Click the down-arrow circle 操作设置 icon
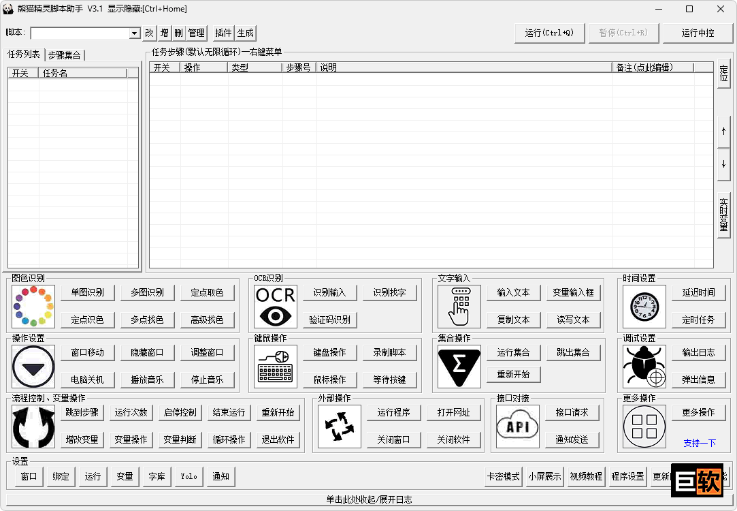 [x=33, y=366]
